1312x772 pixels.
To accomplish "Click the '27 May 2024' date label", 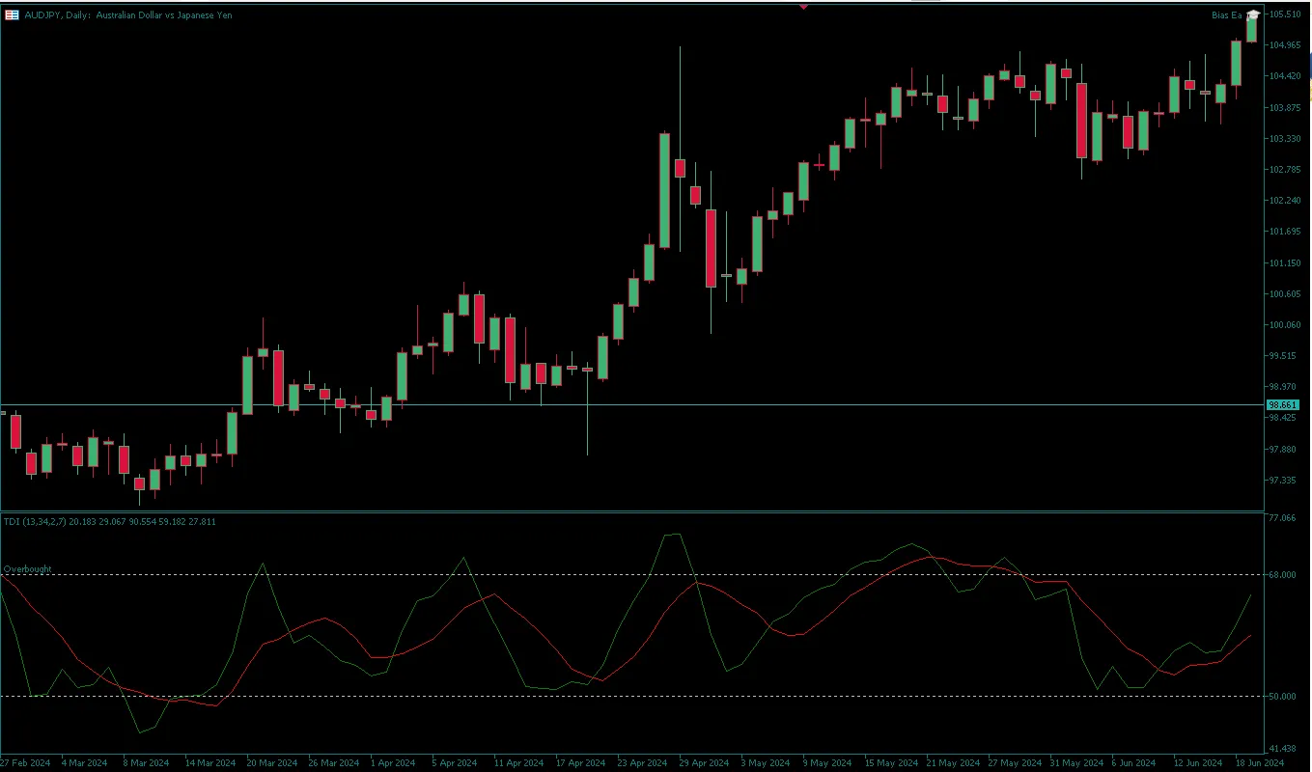I will tap(1014, 763).
